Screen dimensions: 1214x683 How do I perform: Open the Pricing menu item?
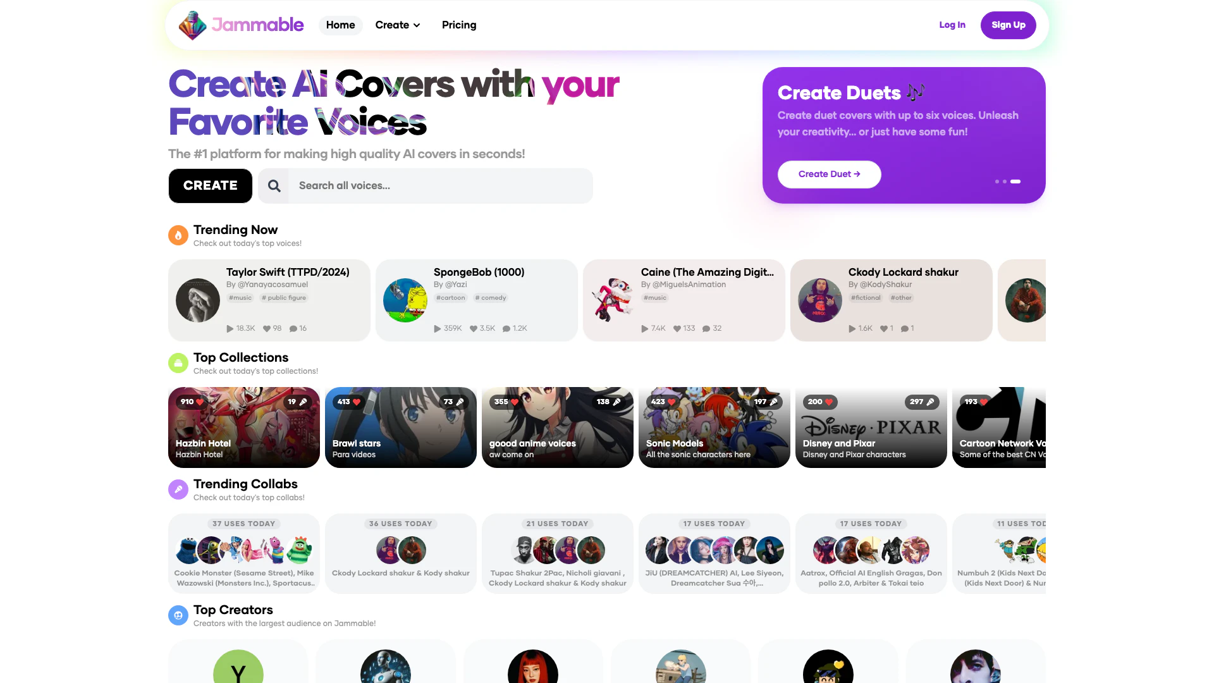coord(459,25)
